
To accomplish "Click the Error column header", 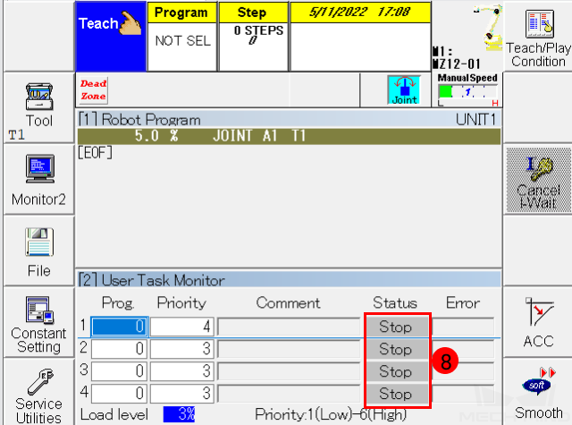I will pos(463,302).
